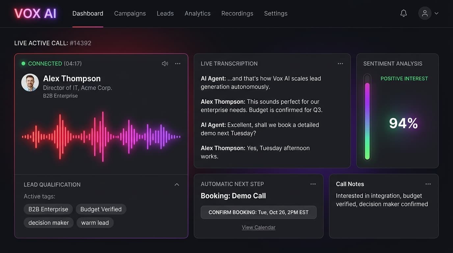Open the Settings tab
Screen dimensions: 453x253
coord(276,14)
